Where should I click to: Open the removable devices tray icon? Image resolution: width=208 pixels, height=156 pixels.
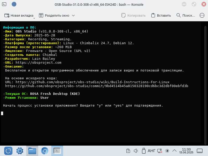pos(144,151)
